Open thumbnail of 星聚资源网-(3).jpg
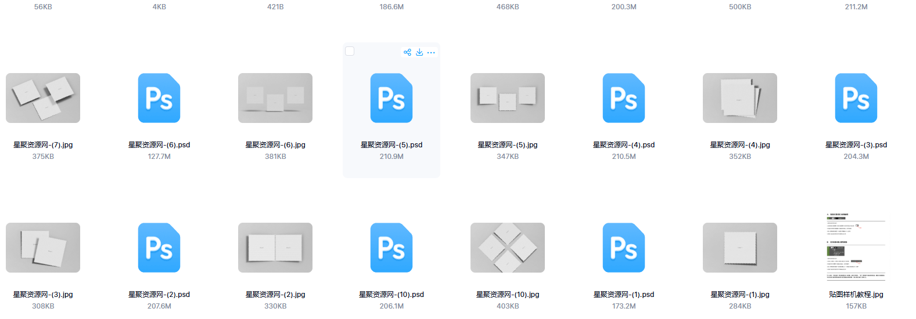Image resolution: width=916 pixels, height=319 pixels. 43,248
